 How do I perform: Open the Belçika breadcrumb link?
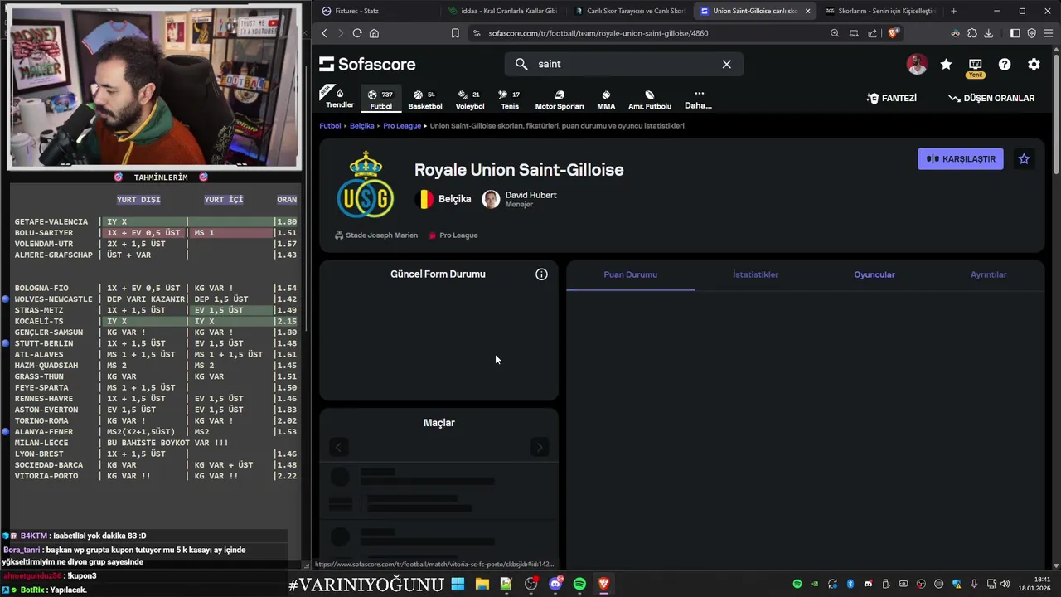tap(361, 126)
